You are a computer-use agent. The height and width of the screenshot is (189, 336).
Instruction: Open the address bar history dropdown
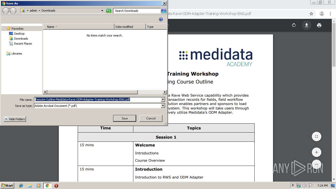point(102,11)
